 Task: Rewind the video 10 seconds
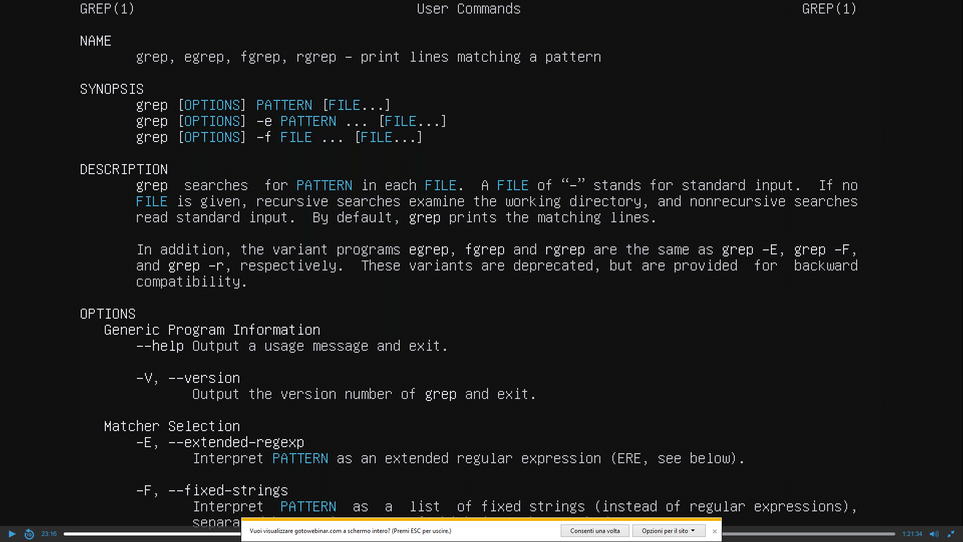click(29, 534)
